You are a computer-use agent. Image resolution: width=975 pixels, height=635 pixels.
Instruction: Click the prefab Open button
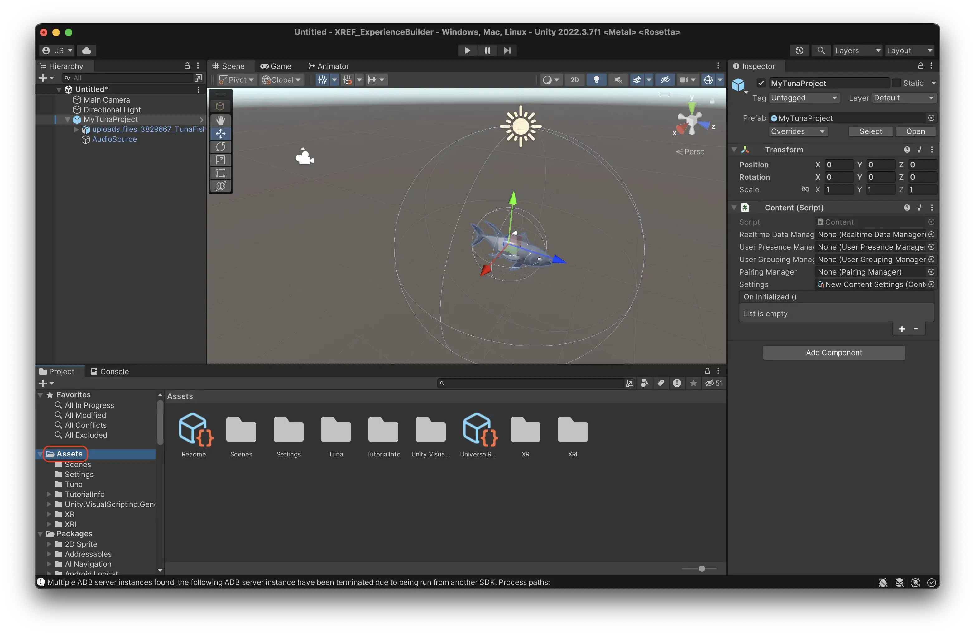pos(915,131)
